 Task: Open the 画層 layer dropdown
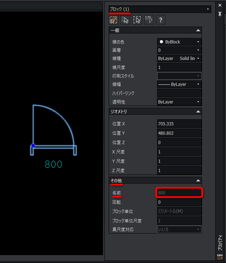(x=179, y=50)
